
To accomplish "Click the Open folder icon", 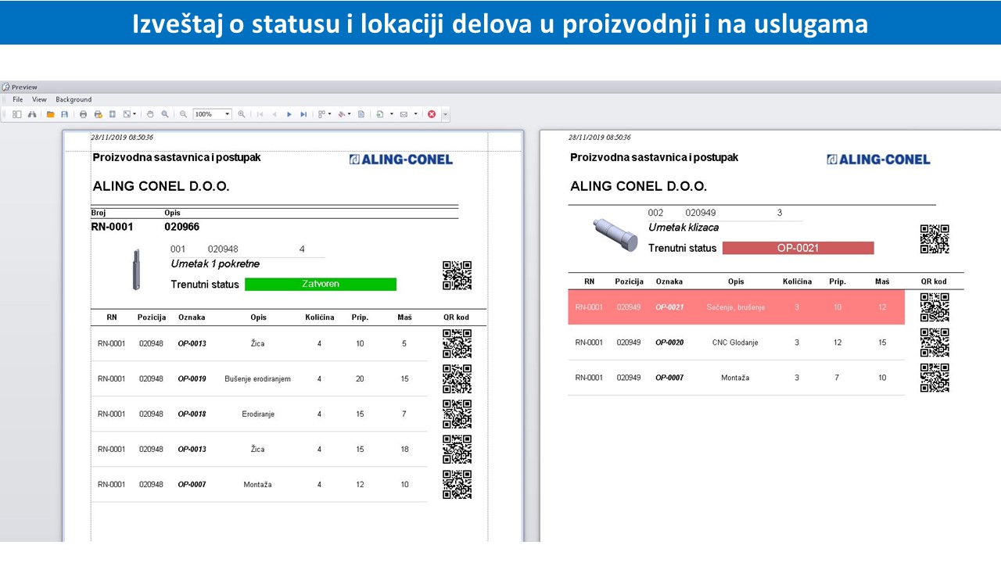I will 51,114.
